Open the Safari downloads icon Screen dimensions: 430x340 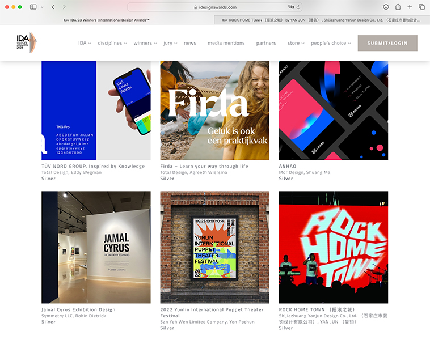click(x=386, y=7)
